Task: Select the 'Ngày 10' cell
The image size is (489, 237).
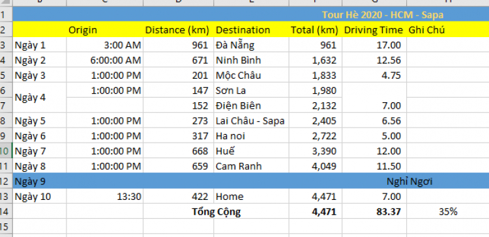Action: [39, 197]
